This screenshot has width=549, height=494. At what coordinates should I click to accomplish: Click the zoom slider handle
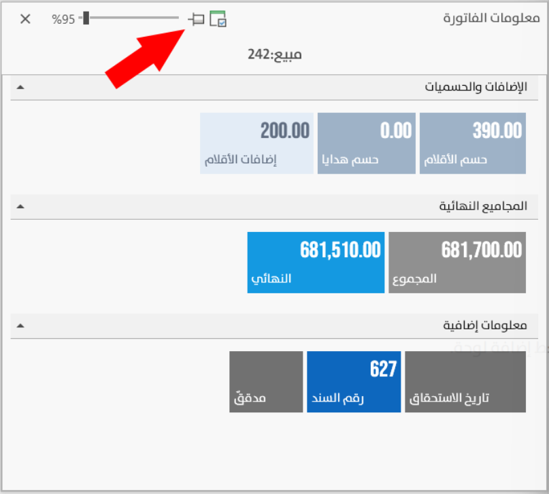[86, 18]
